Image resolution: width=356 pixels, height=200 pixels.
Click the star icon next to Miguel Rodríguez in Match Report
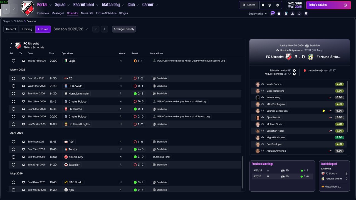[x=323, y=186]
